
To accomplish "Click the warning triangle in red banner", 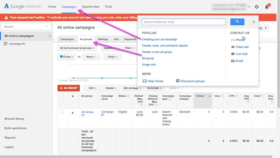I will 6,18.
